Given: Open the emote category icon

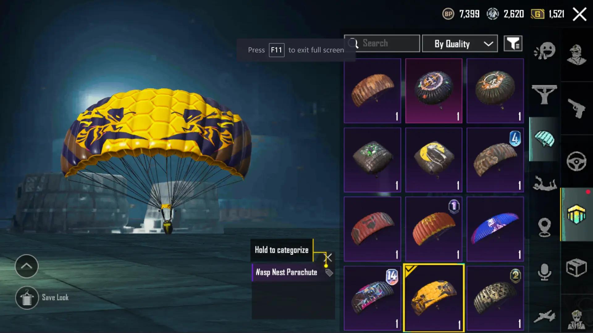Looking at the screenshot, I should tap(545, 50).
